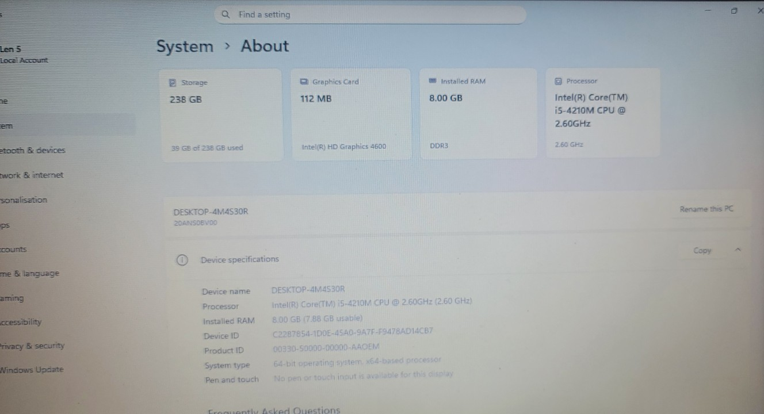The height and width of the screenshot is (414, 764).
Task: Copy device specifications
Action: [702, 251]
